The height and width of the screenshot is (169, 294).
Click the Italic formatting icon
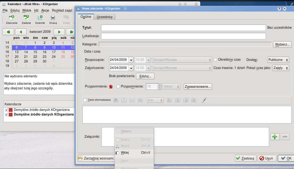[x=124, y=100]
